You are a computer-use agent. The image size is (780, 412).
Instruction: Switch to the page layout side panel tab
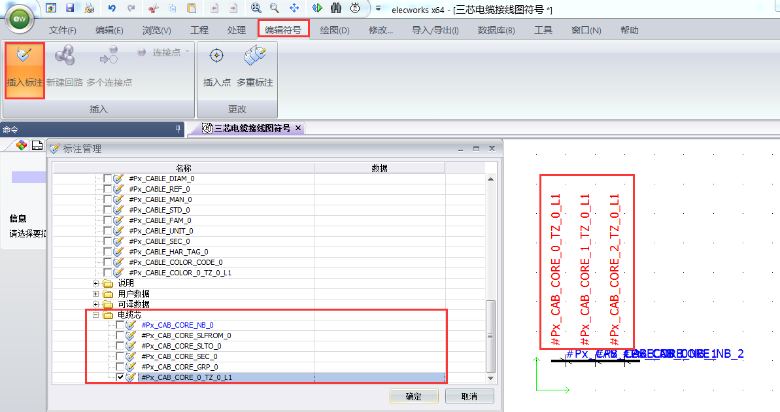(x=37, y=145)
